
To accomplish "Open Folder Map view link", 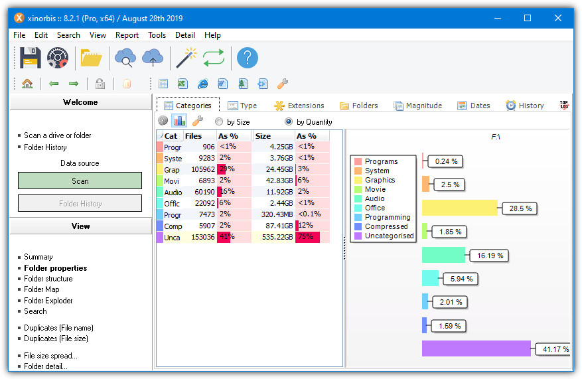I will pyautogui.click(x=42, y=289).
